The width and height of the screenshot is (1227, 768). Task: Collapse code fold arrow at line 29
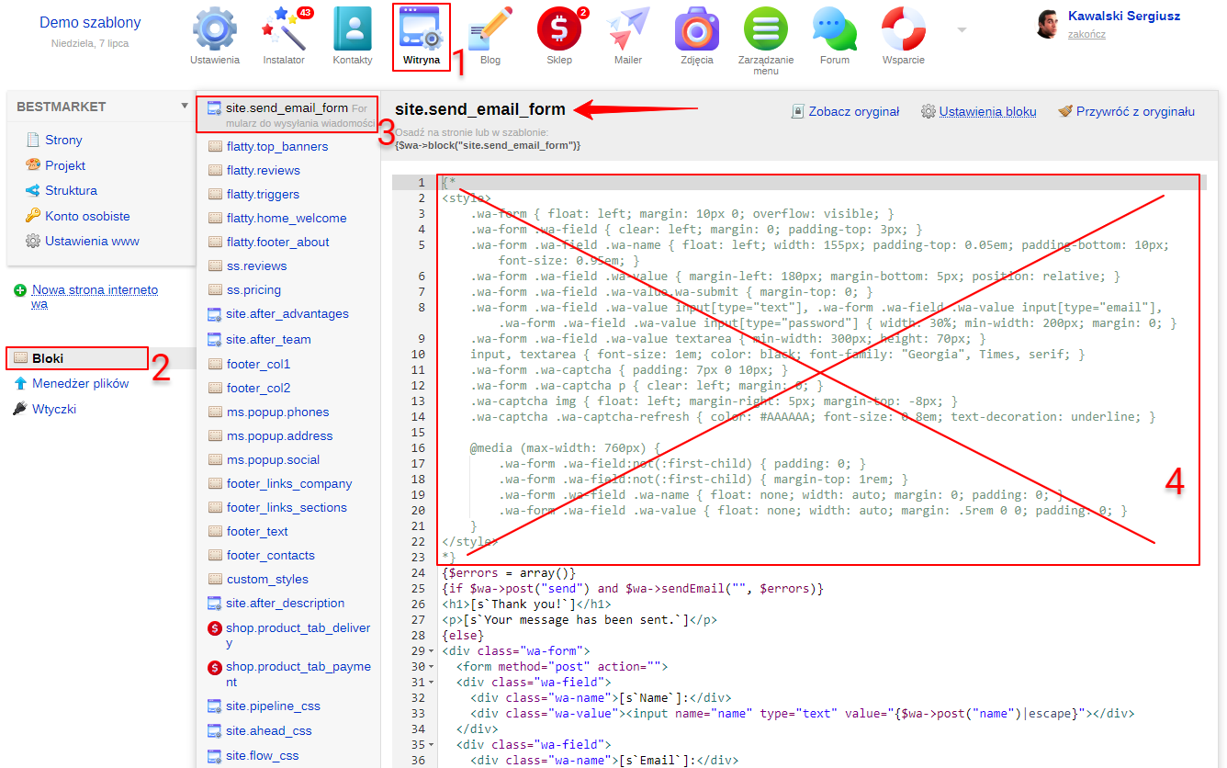433,650
